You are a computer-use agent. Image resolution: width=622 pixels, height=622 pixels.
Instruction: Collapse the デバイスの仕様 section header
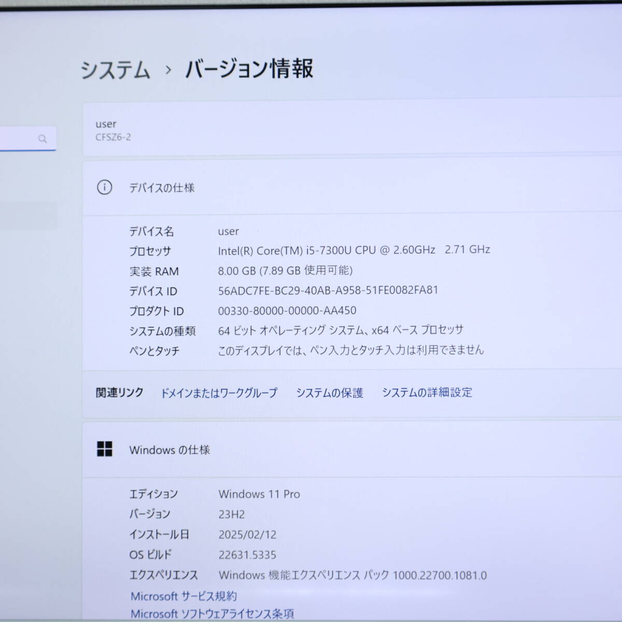click(x=352, y=188)
